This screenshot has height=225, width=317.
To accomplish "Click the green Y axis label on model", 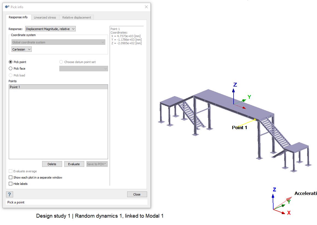I will click(249, 97).
